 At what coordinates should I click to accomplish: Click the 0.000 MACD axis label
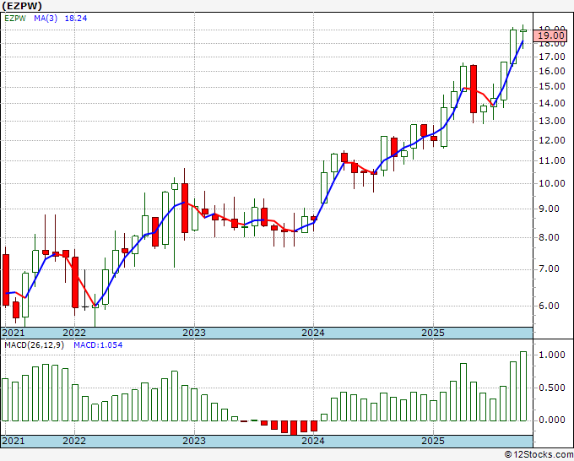552,420
